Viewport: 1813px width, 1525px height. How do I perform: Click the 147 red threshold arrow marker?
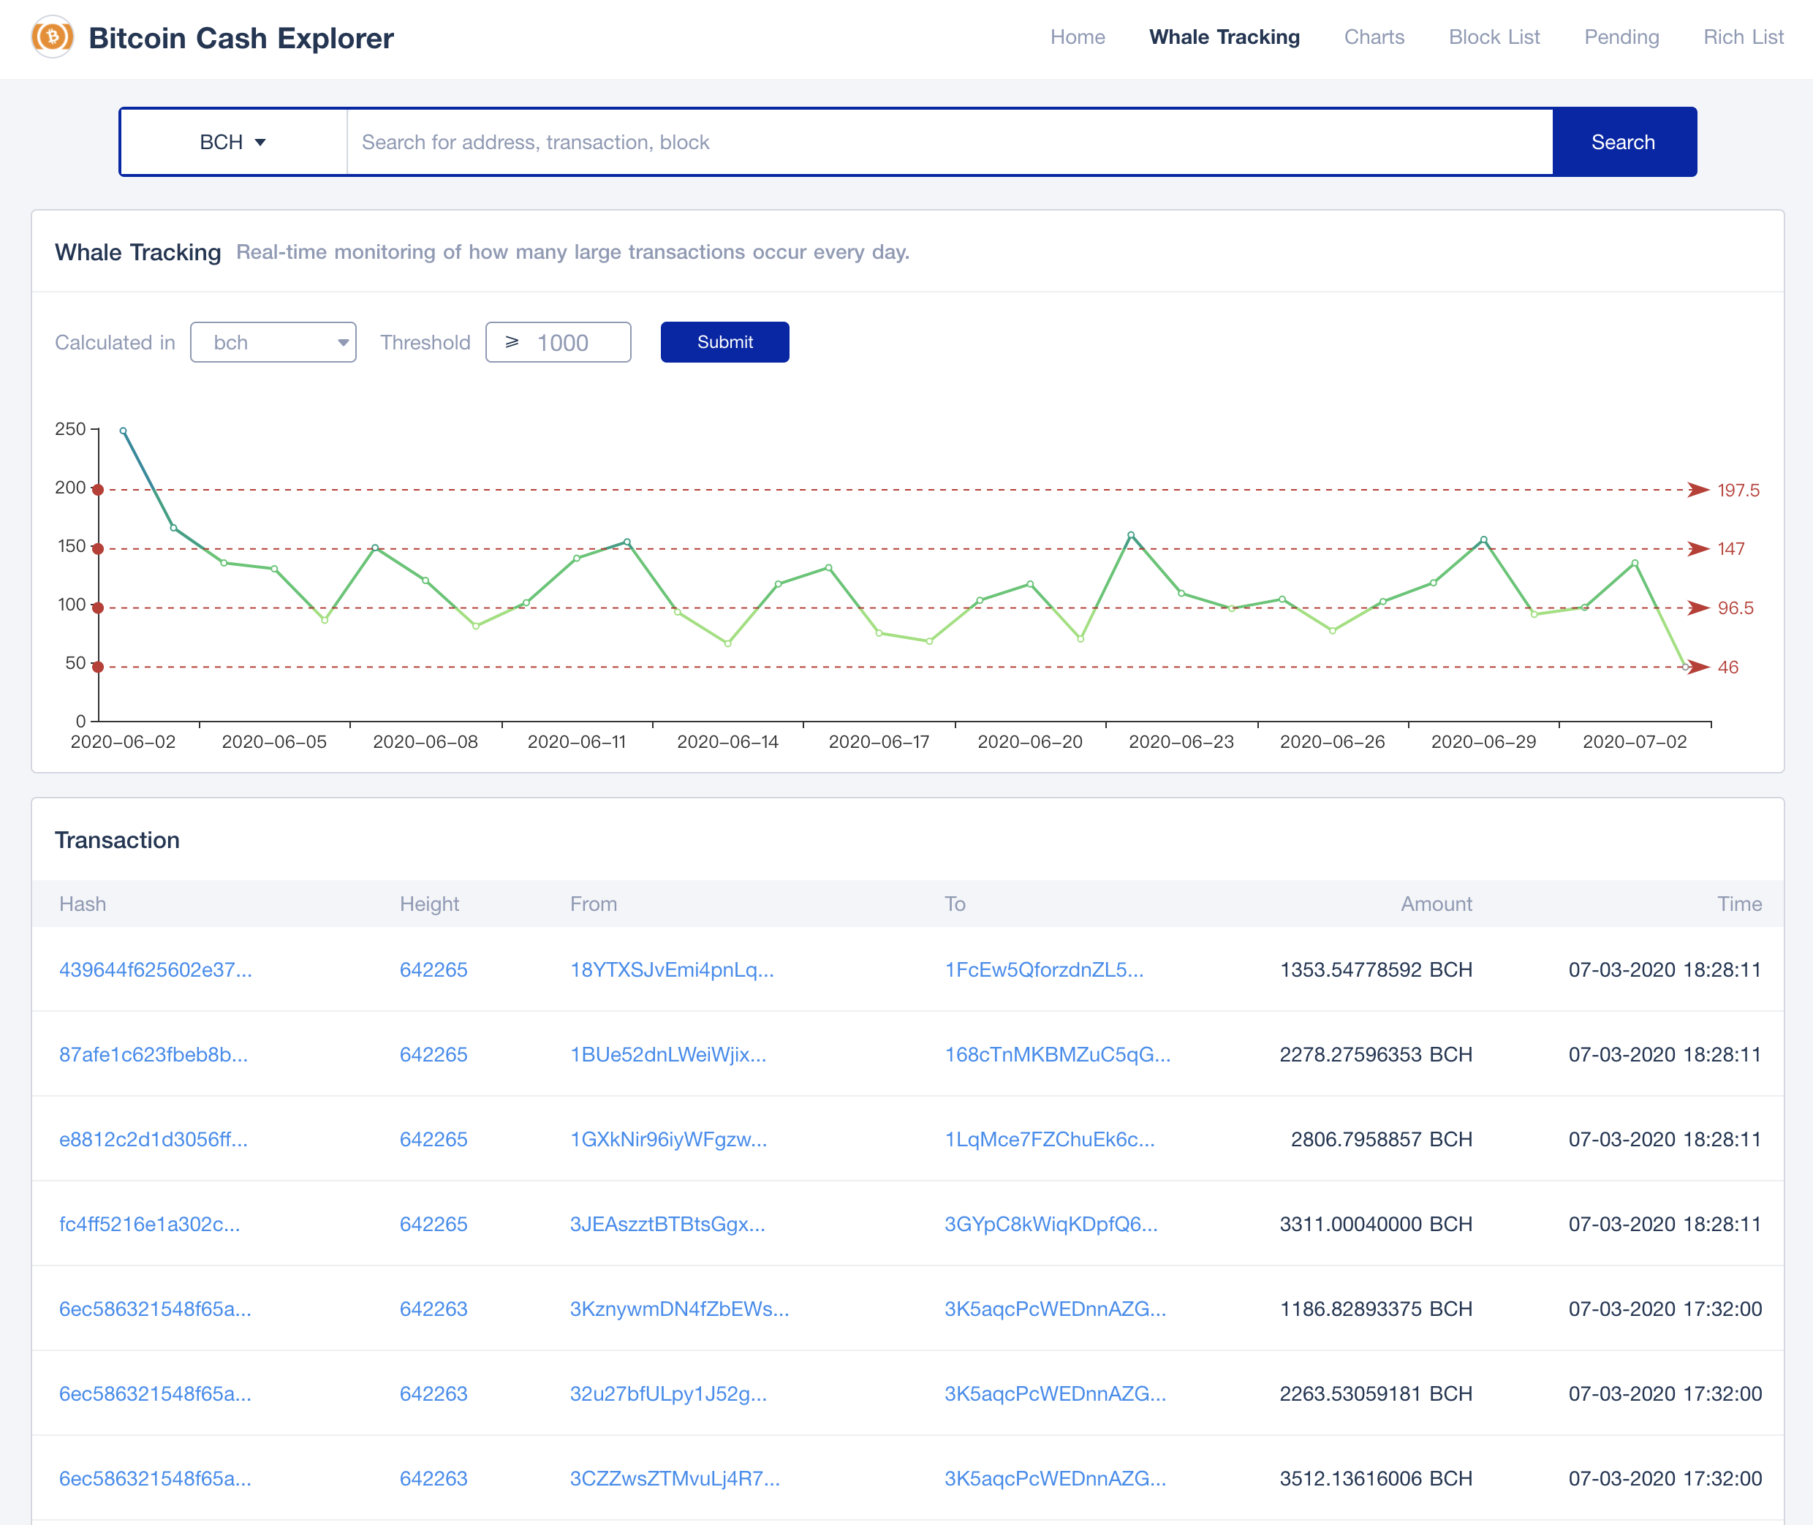(1698, 549)
